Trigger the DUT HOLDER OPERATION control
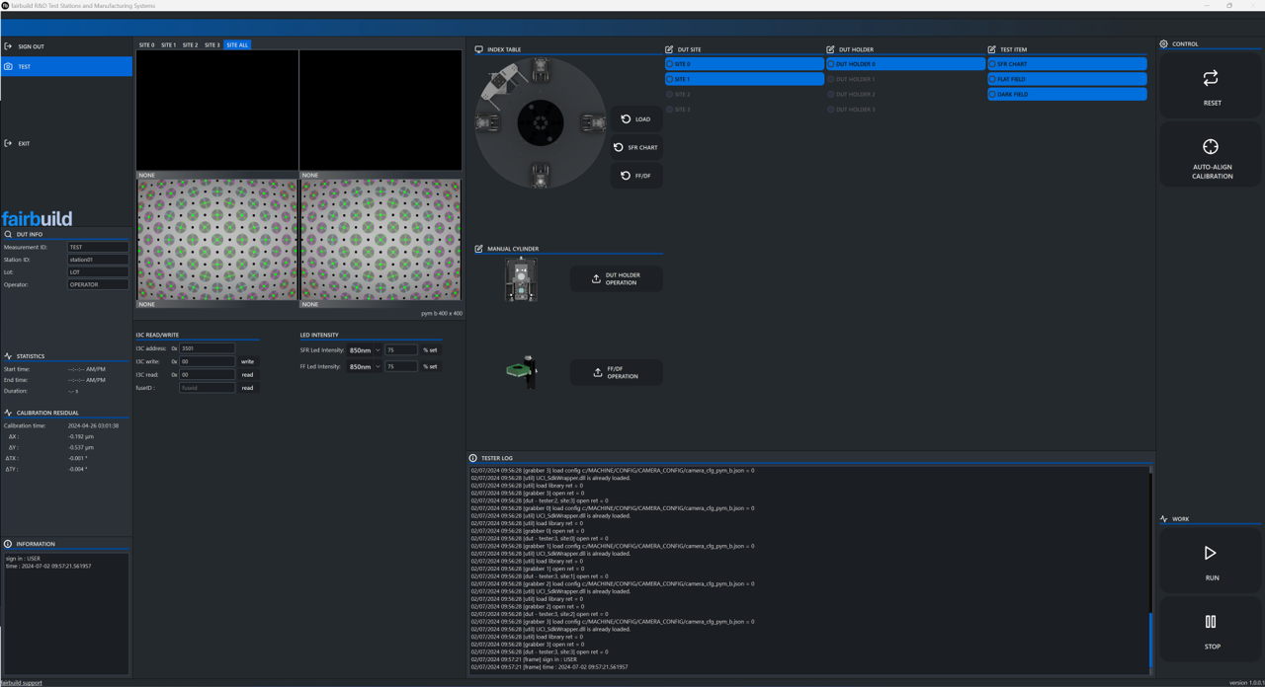The height and width of the screenshot is (687, 1265). coord(616,278)
